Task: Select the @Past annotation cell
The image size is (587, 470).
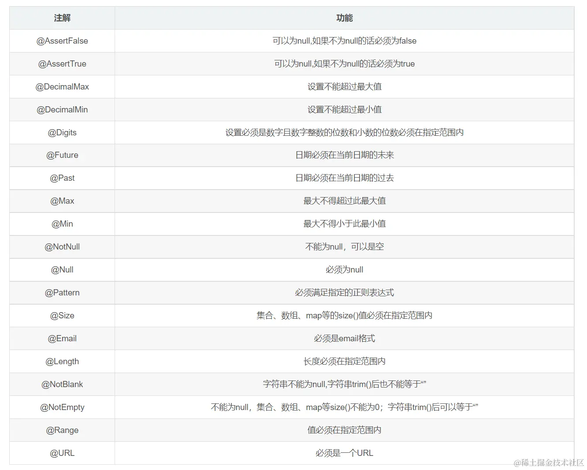Action: pos(62,178)
